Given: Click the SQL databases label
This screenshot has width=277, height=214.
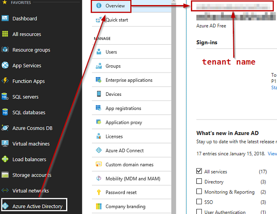Looking at the screenshot, I should coord(29,113).
